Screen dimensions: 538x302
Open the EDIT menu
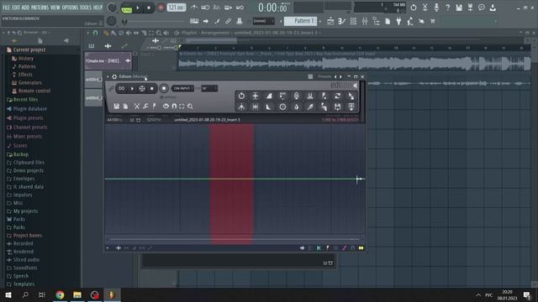[16, 8]
